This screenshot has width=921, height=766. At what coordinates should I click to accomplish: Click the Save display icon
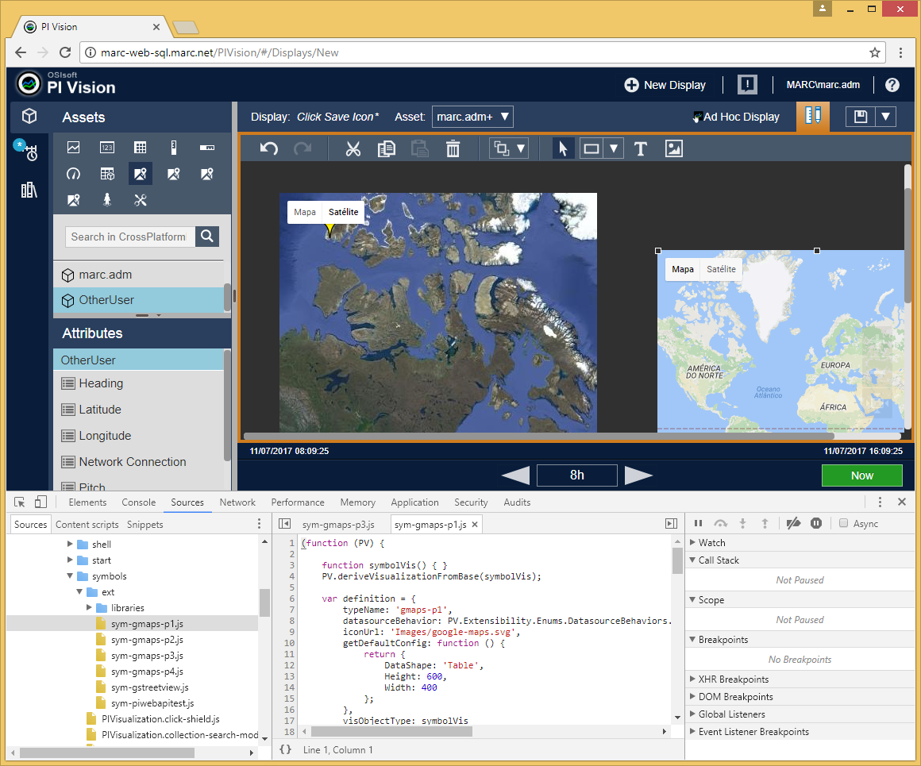click(x=861, y=117)
